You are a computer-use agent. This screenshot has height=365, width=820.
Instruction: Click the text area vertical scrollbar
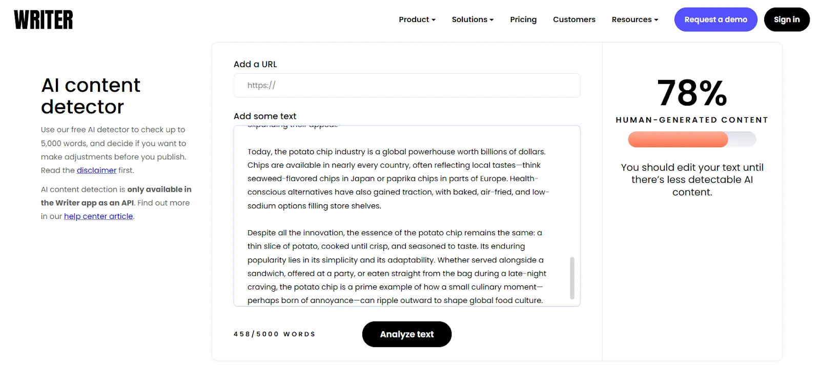[572, 278]
